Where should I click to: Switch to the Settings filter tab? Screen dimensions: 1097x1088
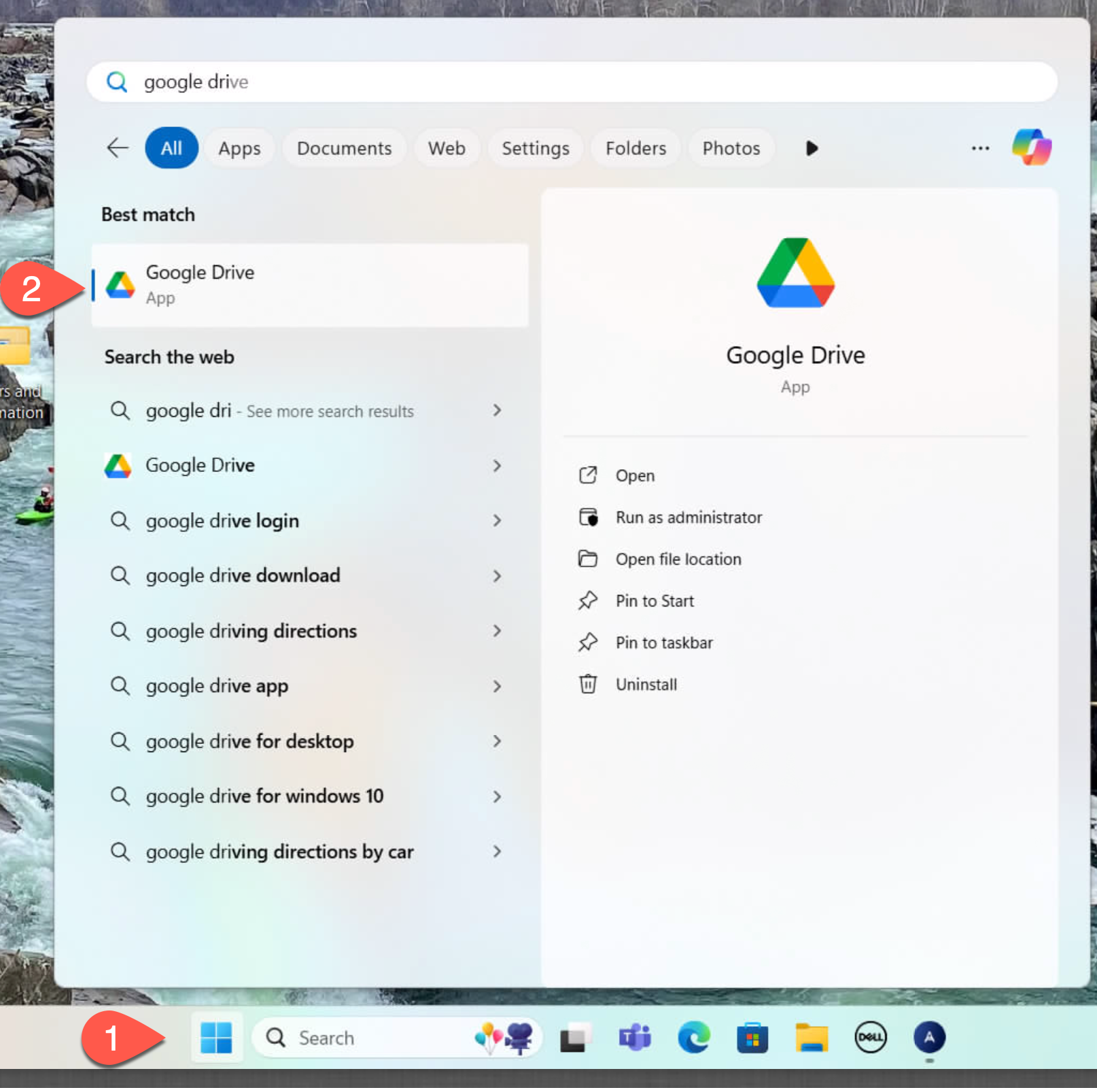(x=536, y=148)
